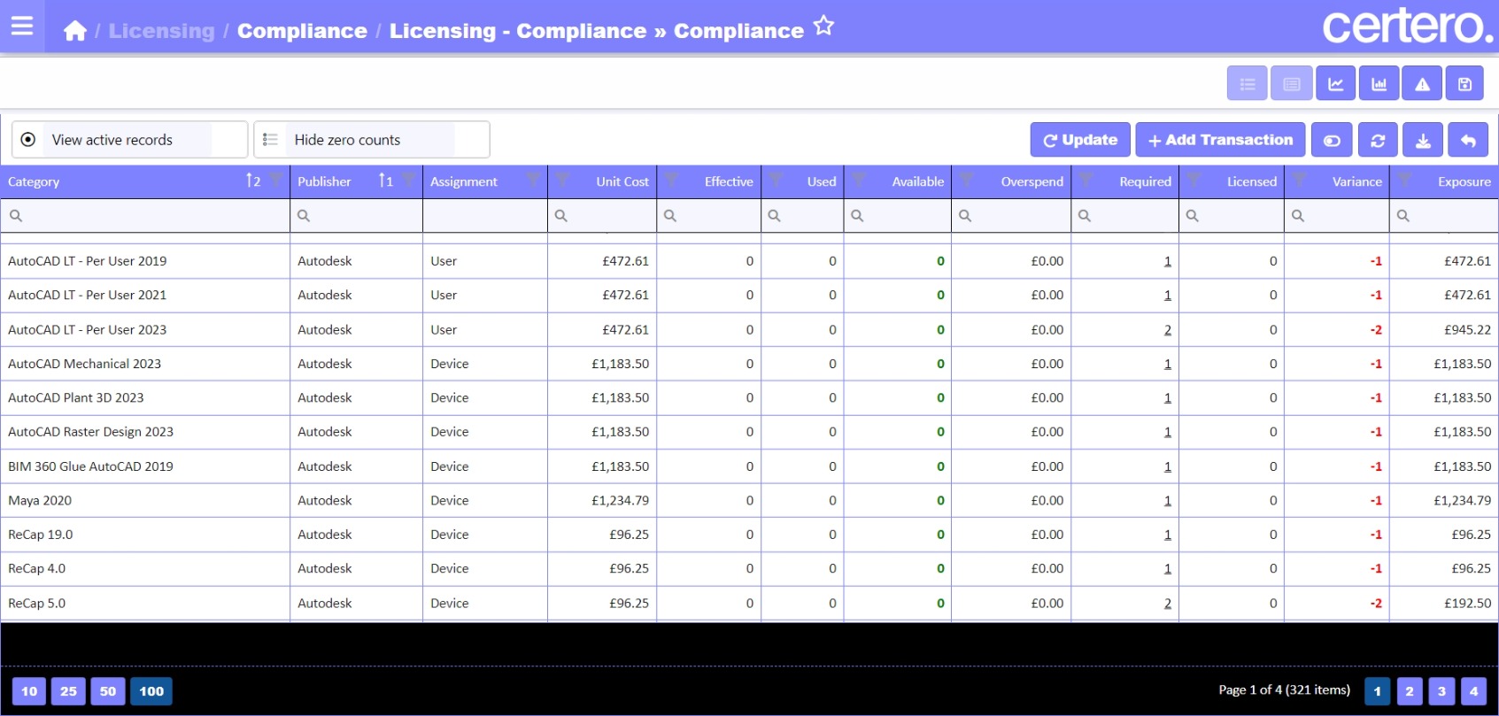Click the Unit Cost search filter field
1499x716 pixels.
(x=602, y=216)
